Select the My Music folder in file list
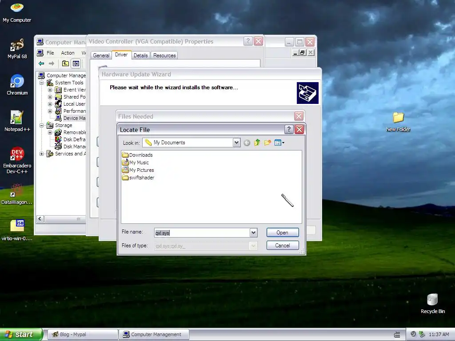This screenshot has height=341, width=455. click(x=135, y=163)
